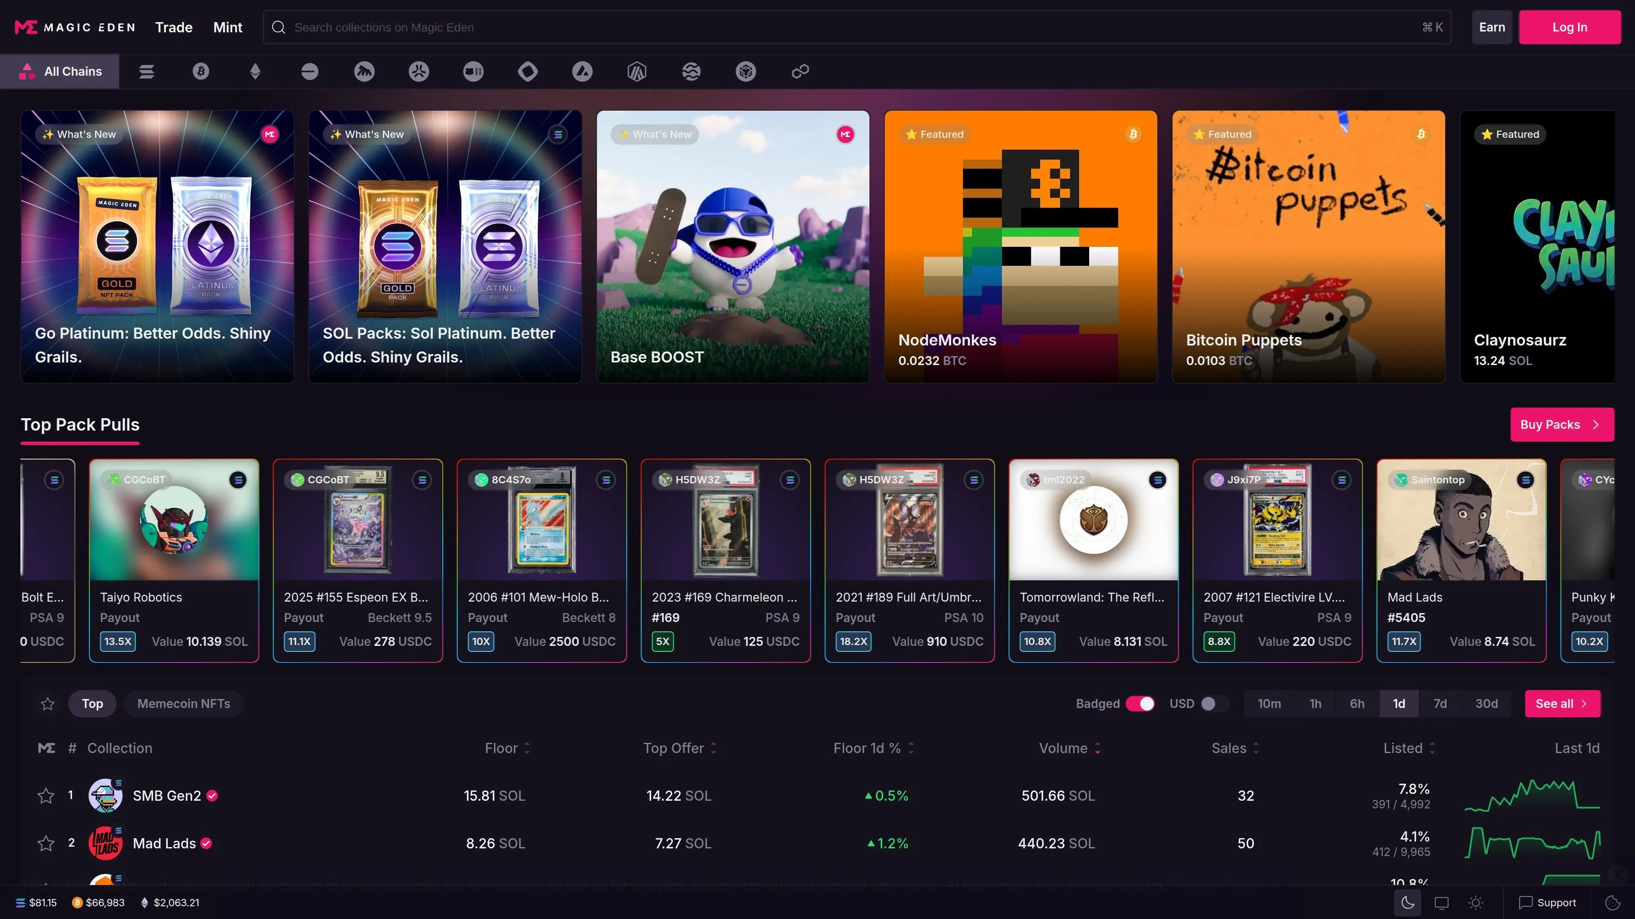Viewport: 1635px width, 919px height.
Task: Open the Trade menu
Action: coord(174,27)
